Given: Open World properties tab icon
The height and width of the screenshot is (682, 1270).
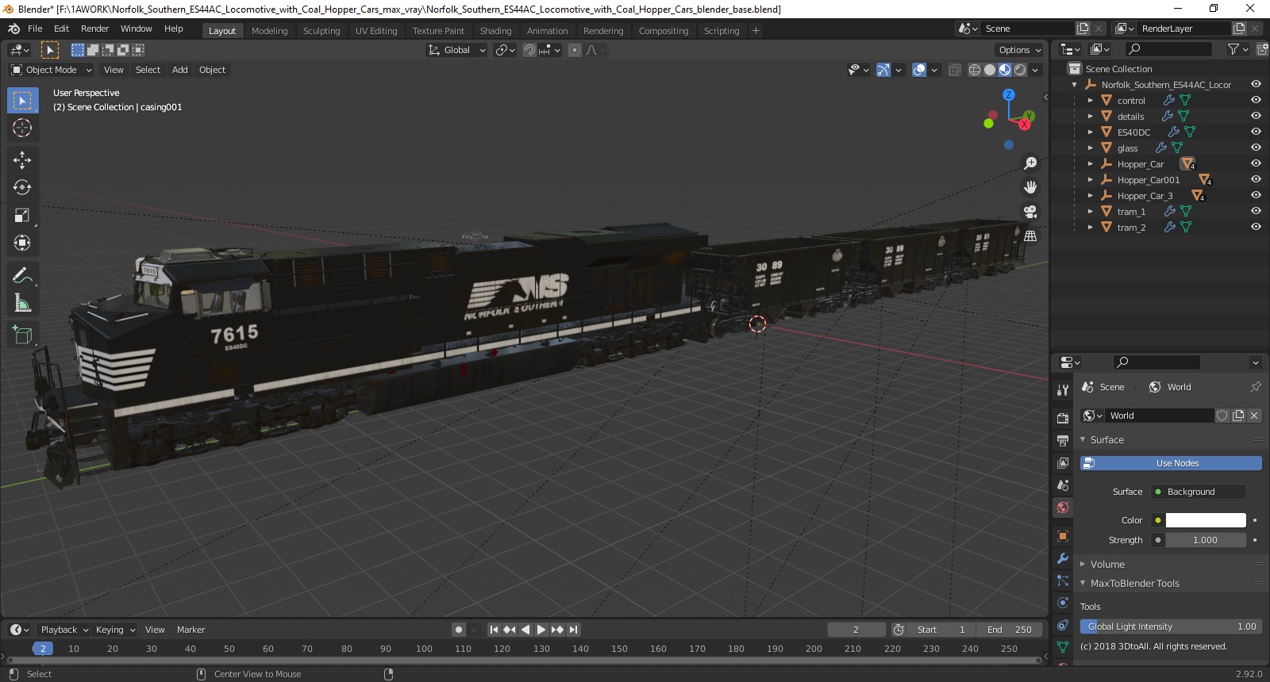Looking at the screenshot, I should click(x=1063, y=508).
